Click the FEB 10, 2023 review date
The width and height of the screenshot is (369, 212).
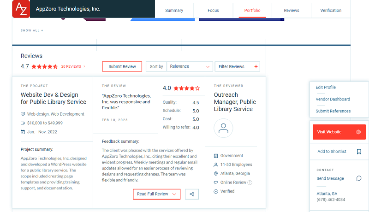pyautogui.click(x=114, y=120)
